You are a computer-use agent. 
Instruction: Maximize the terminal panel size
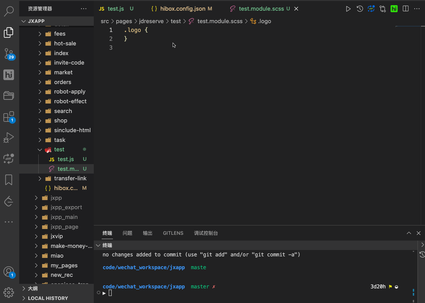(x=409, y=233)
